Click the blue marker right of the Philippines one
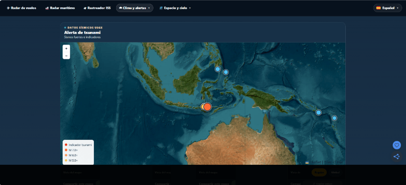Image resolution: width=406 pixels, height=185 pixels. 226,72
